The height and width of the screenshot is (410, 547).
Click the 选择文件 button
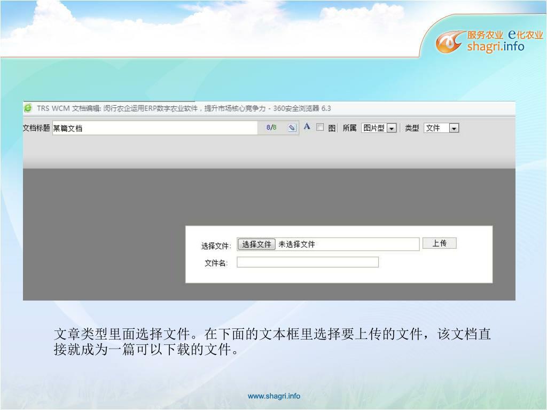[x=256, y=245]
